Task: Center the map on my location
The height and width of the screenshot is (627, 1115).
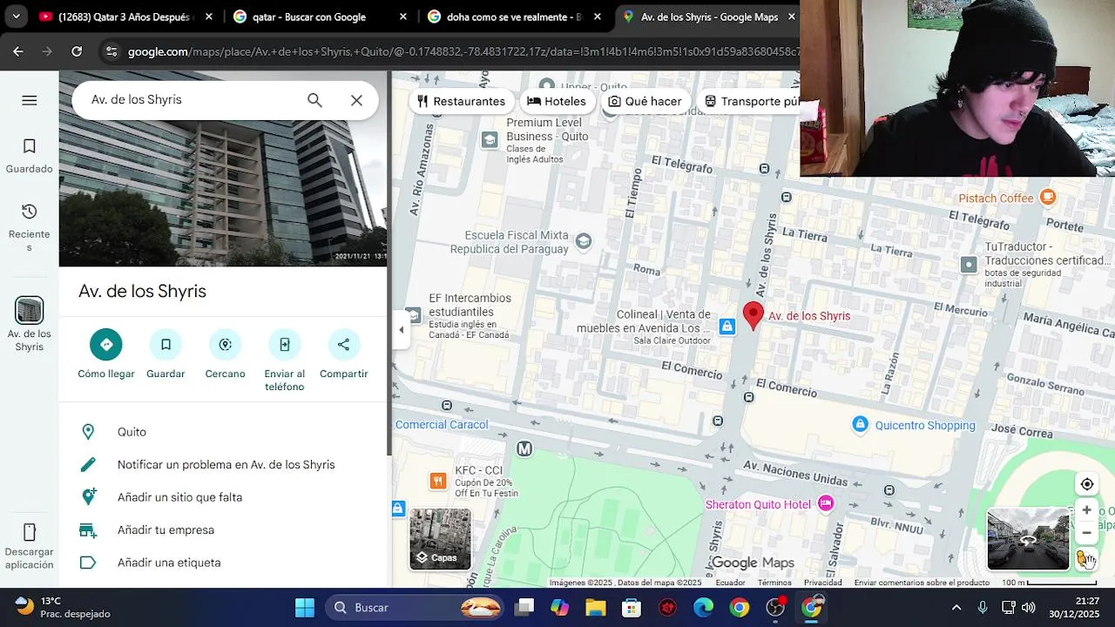Action: click(1087, 484)
